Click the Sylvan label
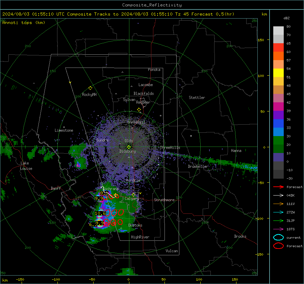 click(x=129, y=100)
